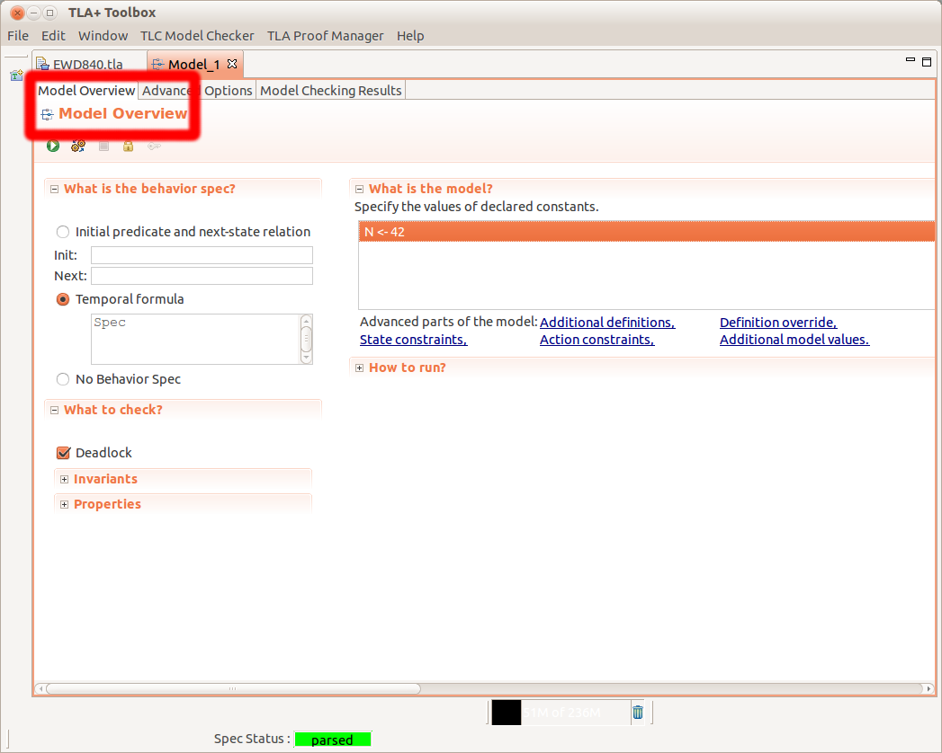The height and width of the screenshot is (753, 942).
Task: Switch to Model Checking Results tab
Action: [x=330, y=91]
